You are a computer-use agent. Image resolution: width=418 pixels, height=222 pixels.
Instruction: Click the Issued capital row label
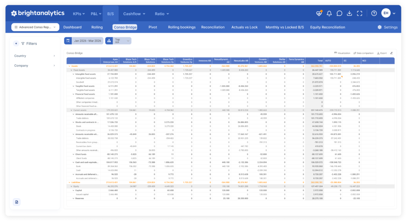click(x=82, y=194)
